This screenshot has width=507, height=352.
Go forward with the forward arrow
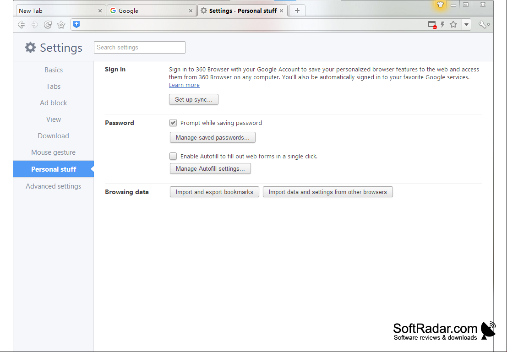[35, 25]
